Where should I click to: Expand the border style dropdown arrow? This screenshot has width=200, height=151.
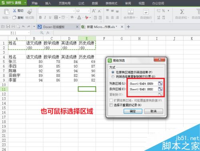coord(60,18)
